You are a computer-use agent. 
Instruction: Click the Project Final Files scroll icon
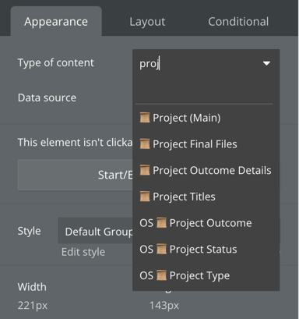145,144
